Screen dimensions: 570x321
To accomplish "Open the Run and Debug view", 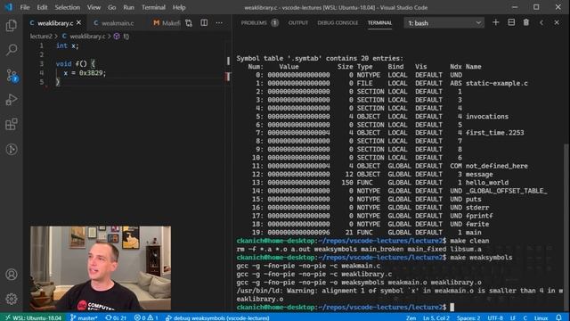I will point(12,99).
